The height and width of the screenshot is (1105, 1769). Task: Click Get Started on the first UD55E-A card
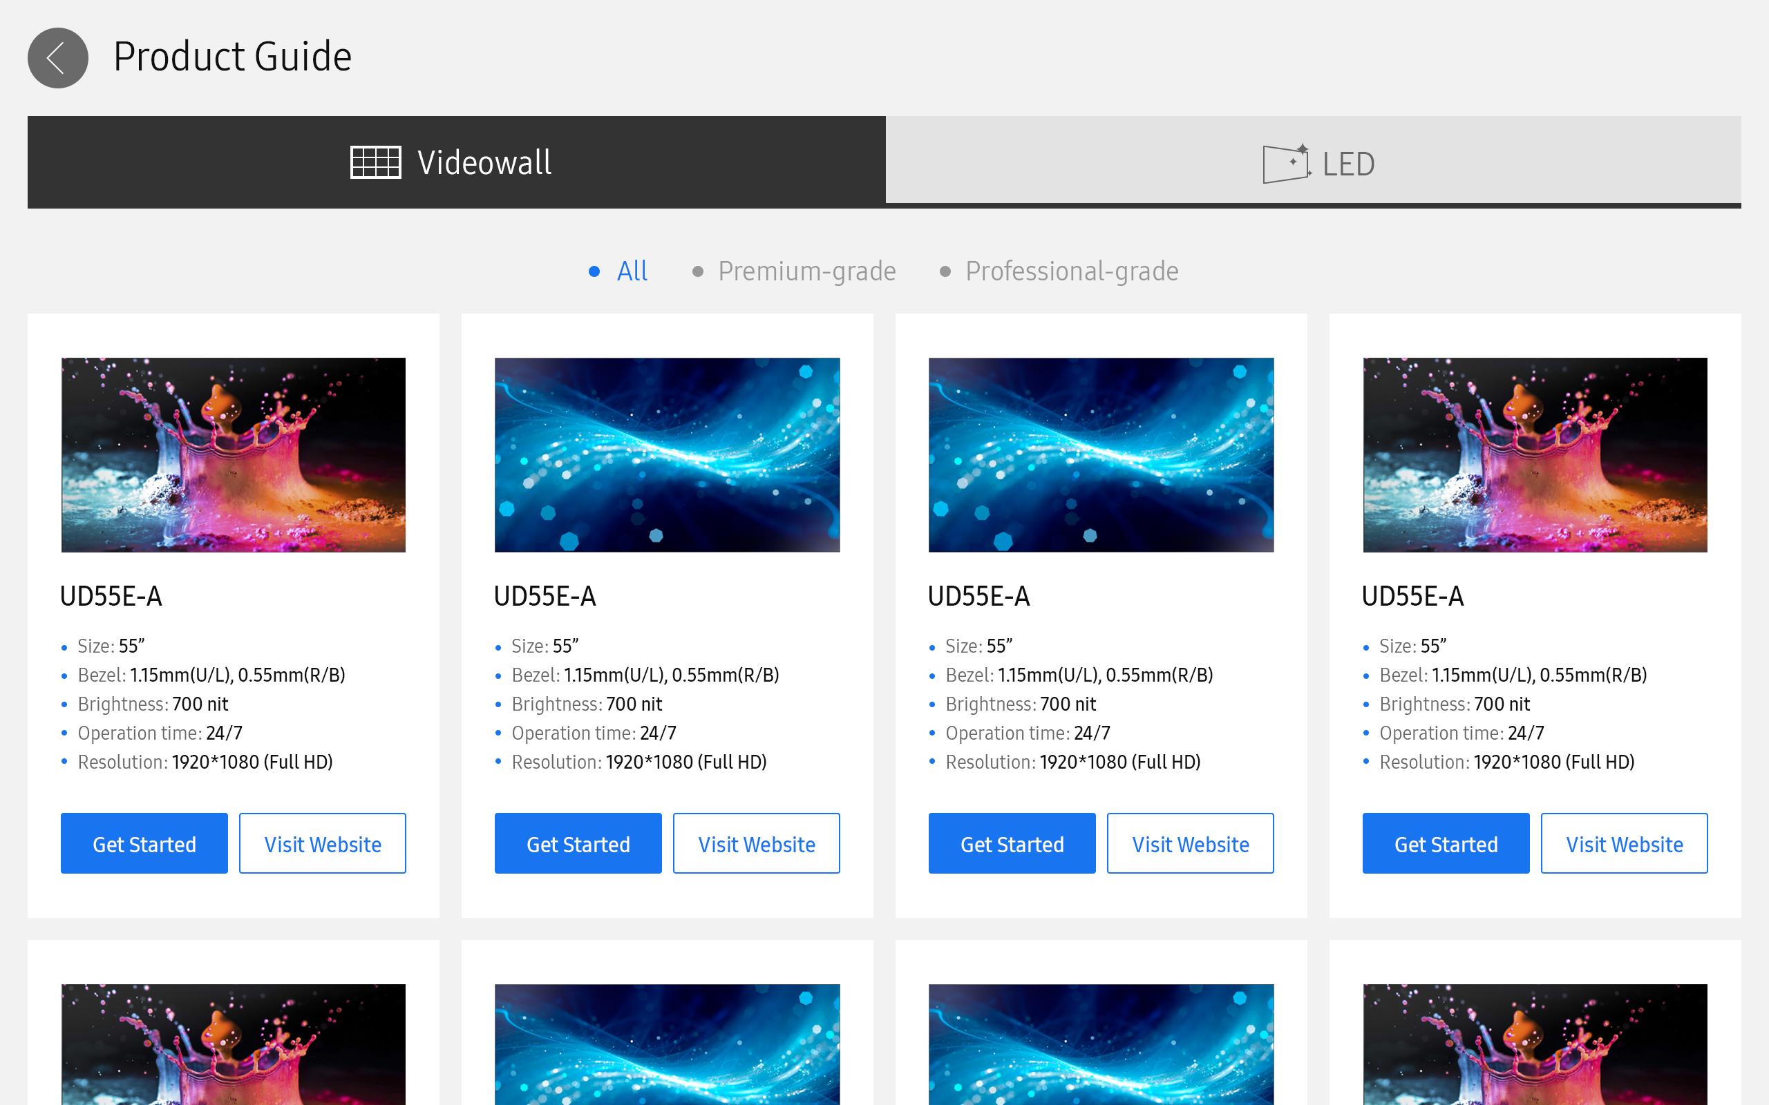(144, 843)
